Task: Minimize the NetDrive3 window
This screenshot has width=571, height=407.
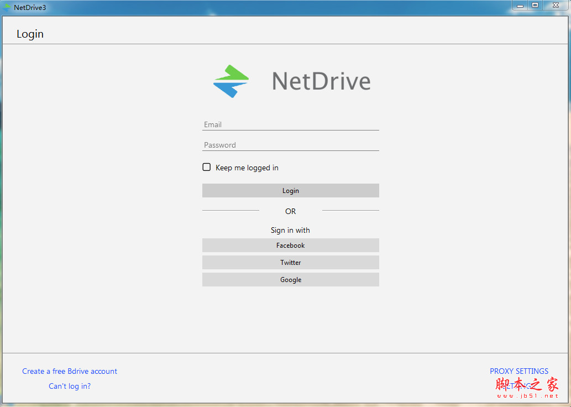Action: [520, 6]
